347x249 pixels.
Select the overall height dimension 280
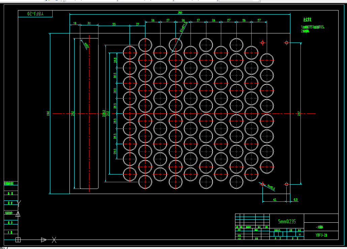point(48,114)
